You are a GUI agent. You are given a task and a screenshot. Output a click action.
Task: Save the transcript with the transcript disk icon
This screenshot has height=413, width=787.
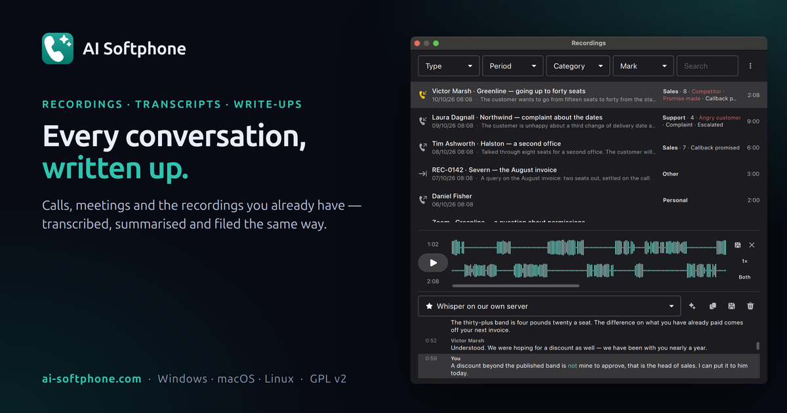pos(731,306)
